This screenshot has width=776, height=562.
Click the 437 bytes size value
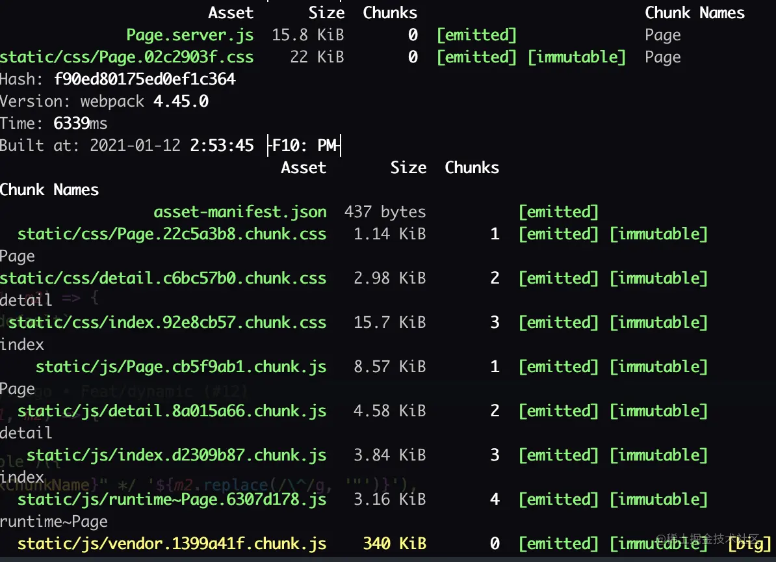[x=385, y=212]
